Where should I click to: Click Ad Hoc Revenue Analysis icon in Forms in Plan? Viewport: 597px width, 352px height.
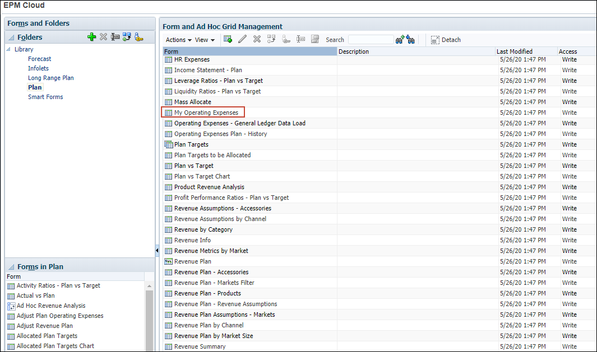click(11, 306)
